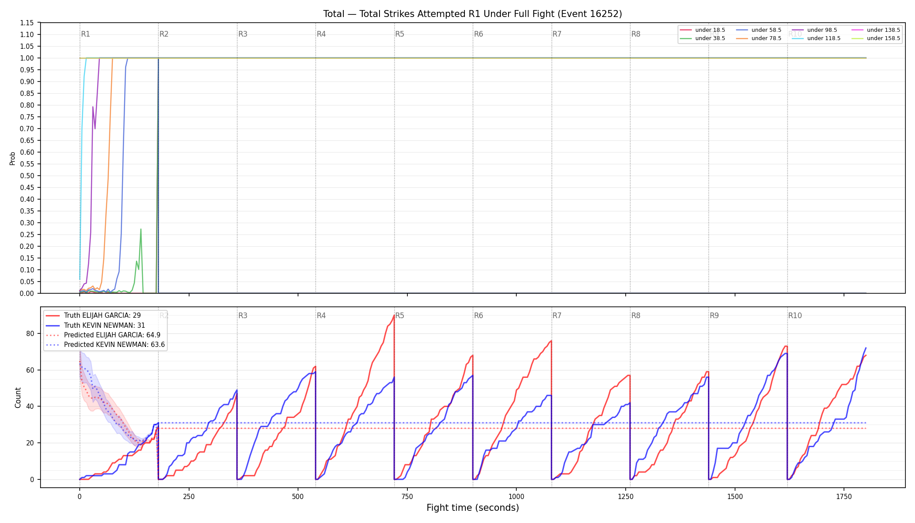Screen dimensions: 915x523
Task: Click the 250 tick on fight time axis
Action: click(x=189, y=496)
